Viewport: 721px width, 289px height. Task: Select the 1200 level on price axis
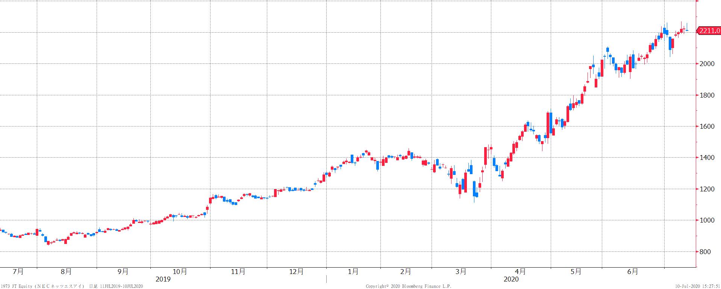[707, 189]
